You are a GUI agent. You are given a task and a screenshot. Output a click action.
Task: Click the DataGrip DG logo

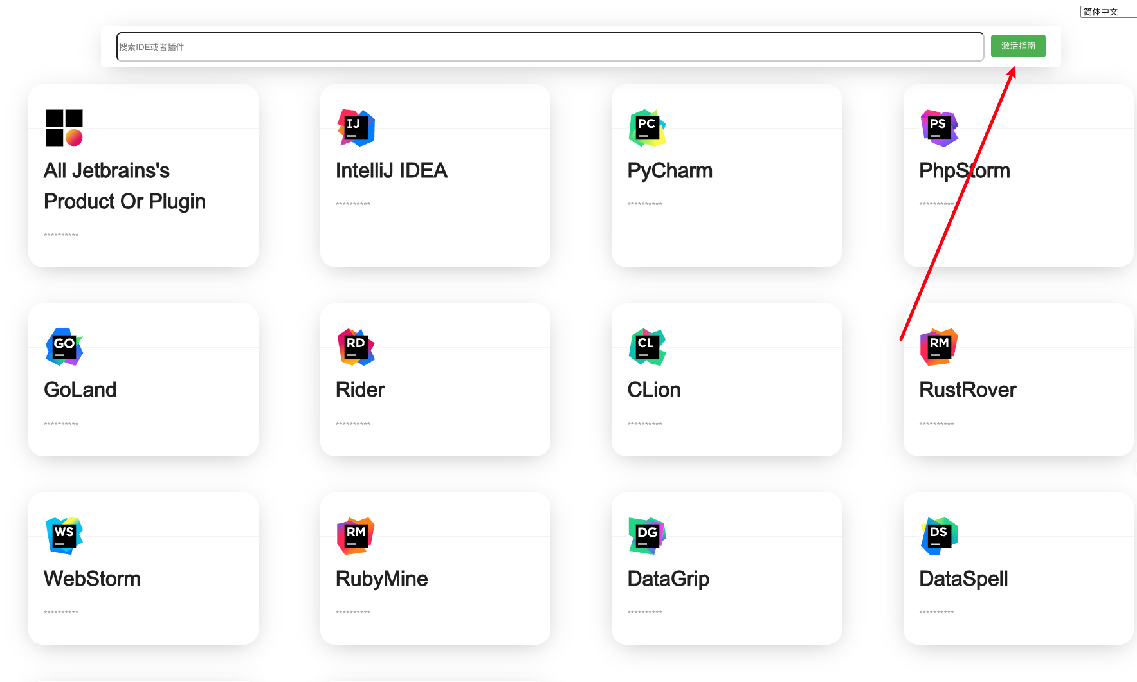tap(648, 536)
